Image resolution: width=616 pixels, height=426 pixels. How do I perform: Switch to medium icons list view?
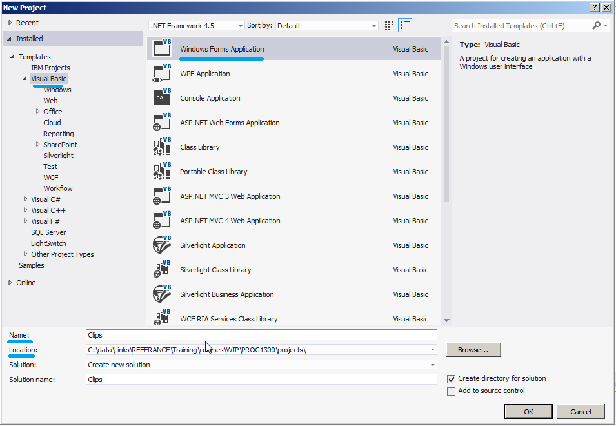coord(405,26)
